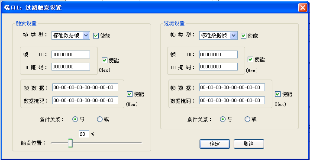The image size is (310, 160).
Task: Click 帧 ID field in filter settings
Action: coord(218,54)
